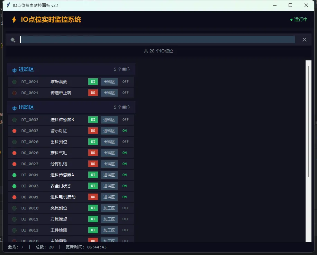Click the feather app icon in the title bar

(x=8, y=5)
